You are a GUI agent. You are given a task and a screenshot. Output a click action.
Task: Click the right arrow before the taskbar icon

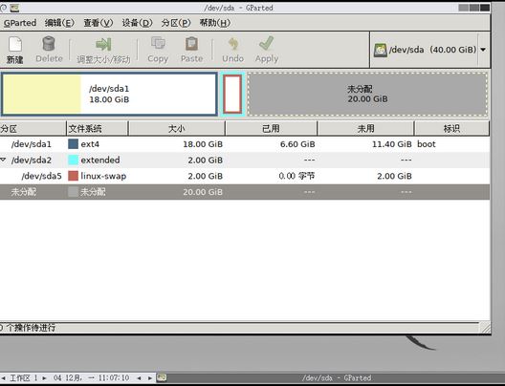tap(150, 378)
